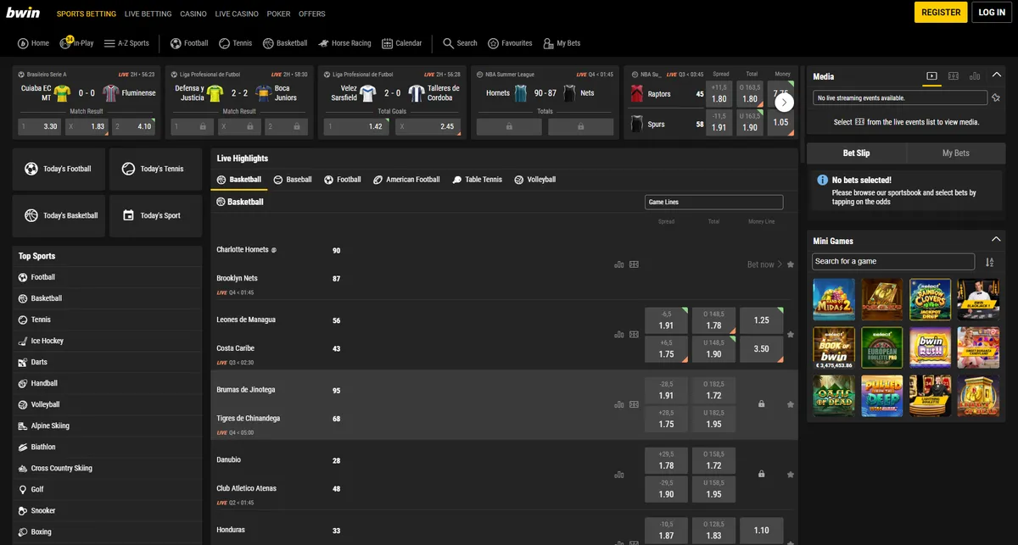Open the Game Lines dropdown
The image size is (1018, 545).
click(x=713, y=203)
